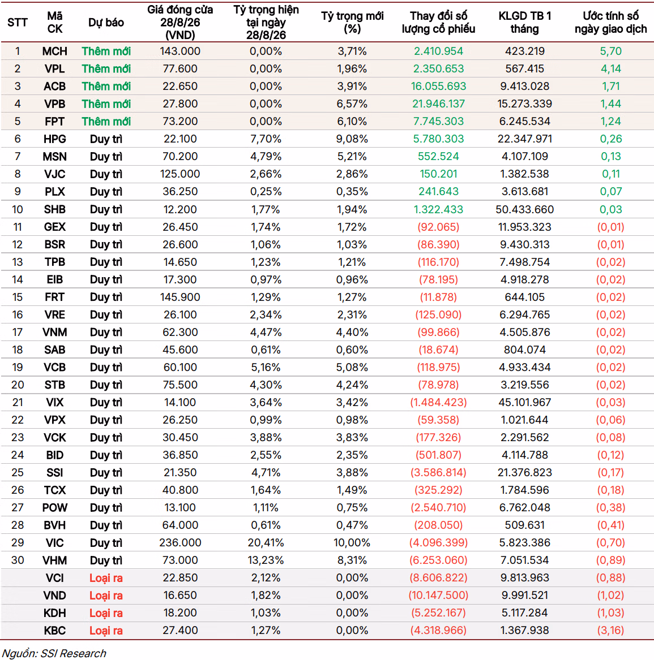Click the 'Loại ra' label for VCI
654x660 pixels.
click(x=106, y=578)
